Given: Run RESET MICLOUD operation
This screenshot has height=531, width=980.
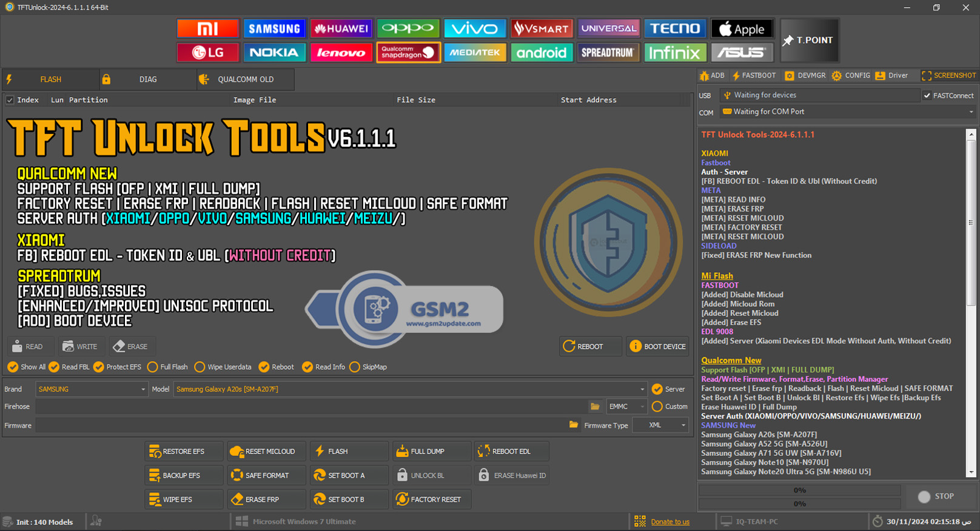Looking at the screenshot, I should 267,452.
